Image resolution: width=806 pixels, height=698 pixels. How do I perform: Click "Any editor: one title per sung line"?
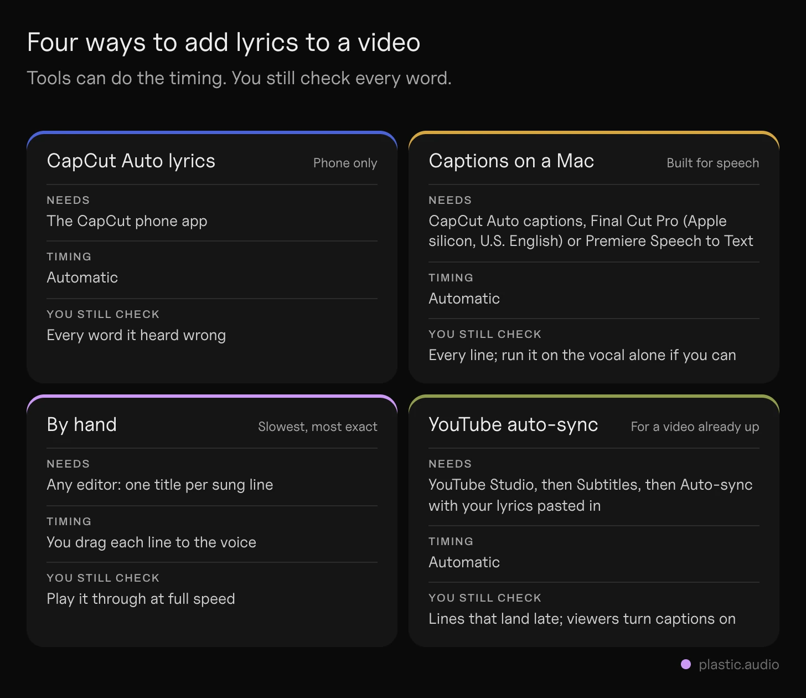[x=160, y=485]
